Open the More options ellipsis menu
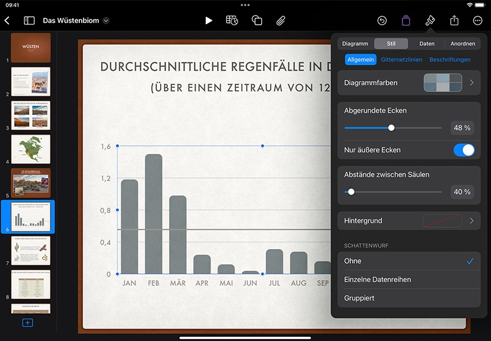Image resolution: width=491 pixels, height=341 pixels. [x=478, y=20]
